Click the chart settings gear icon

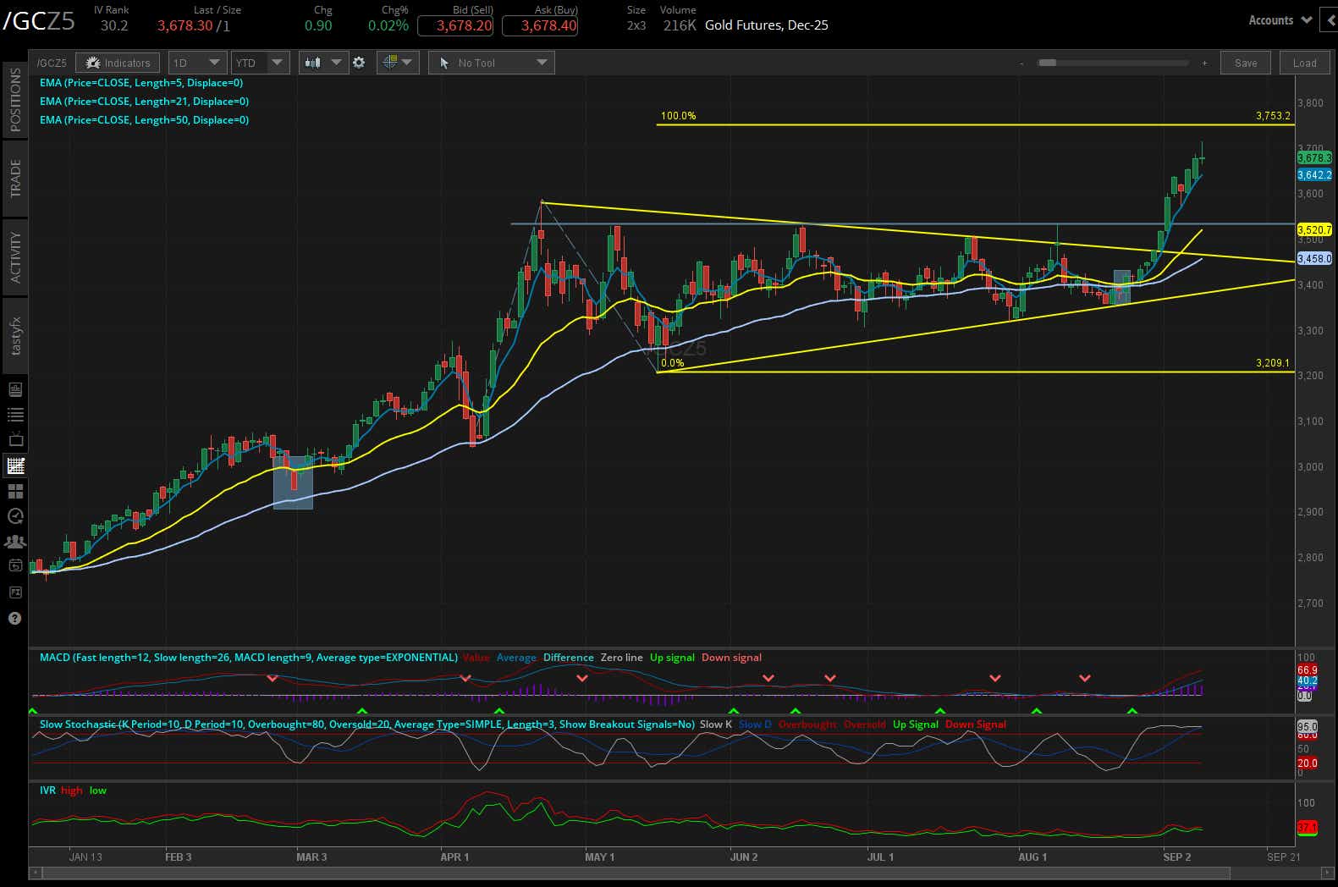359,63
